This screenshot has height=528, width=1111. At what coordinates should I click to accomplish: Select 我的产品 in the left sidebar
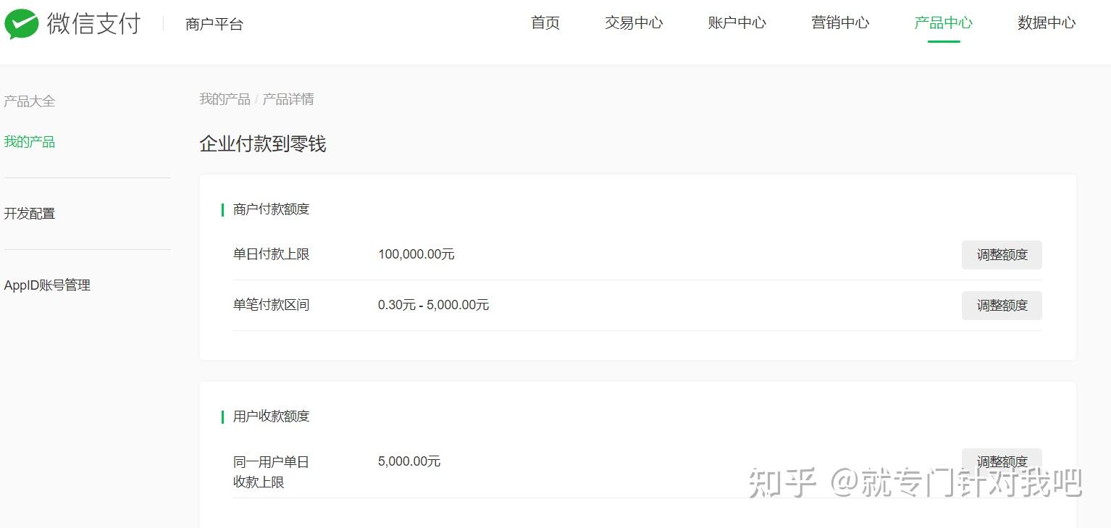30,142
